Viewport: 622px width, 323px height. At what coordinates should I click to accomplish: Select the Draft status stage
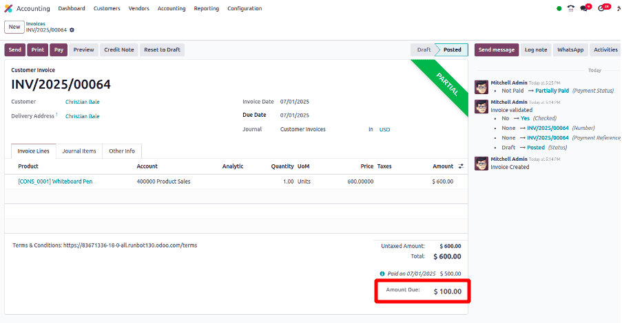tap(424, 50)
